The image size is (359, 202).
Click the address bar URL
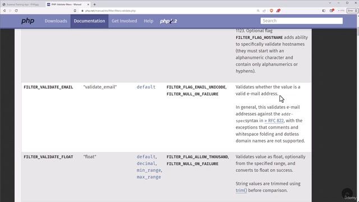tap(111, 11)
